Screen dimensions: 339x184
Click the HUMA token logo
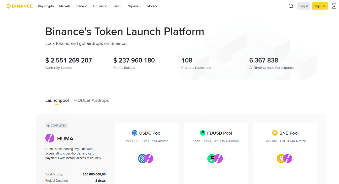pos(50,138)
